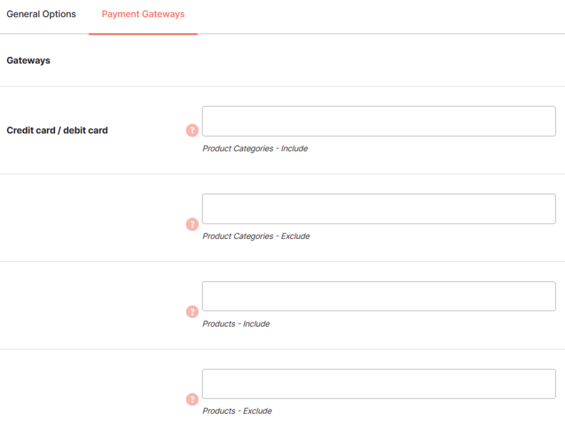Viewport: 565px width, 428px height.
Task: Switch to the General Options tab
Action: click(x=41, y=14)
